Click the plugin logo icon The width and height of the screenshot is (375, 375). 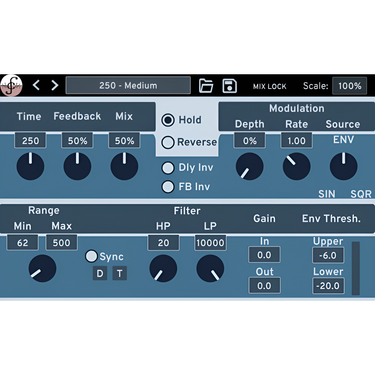(12, 85)
